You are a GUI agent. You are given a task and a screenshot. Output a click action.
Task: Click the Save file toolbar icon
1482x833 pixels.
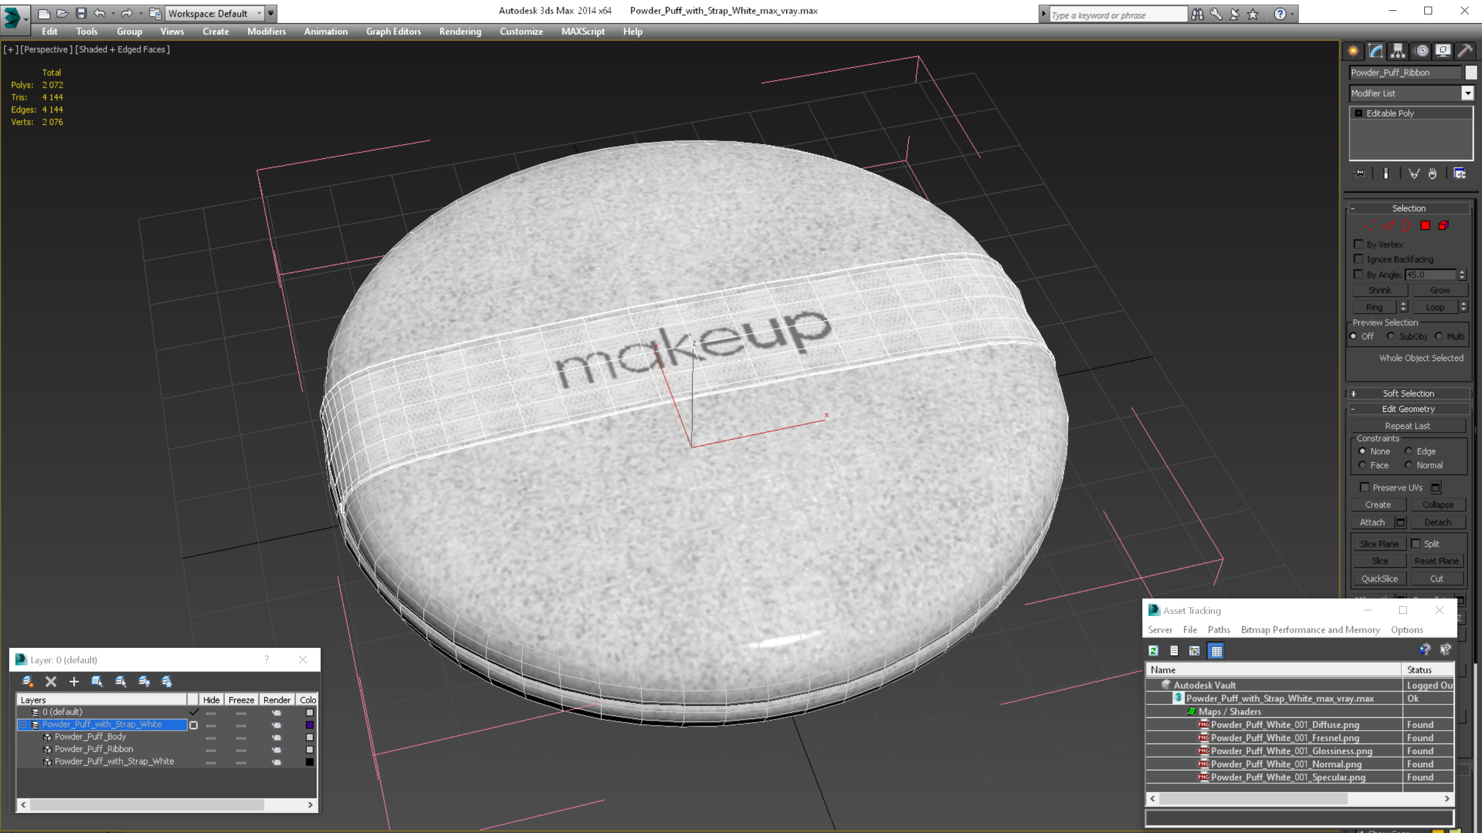point(81,13)
